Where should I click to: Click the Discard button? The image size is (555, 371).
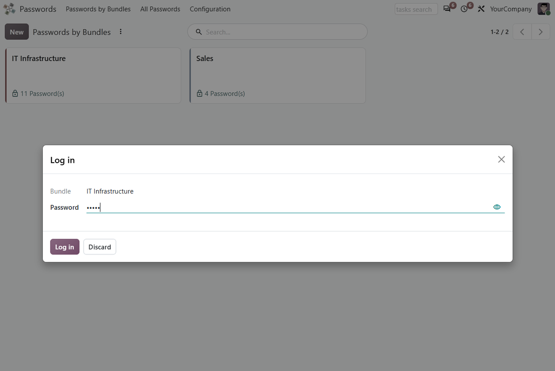(x=100, y=247)
